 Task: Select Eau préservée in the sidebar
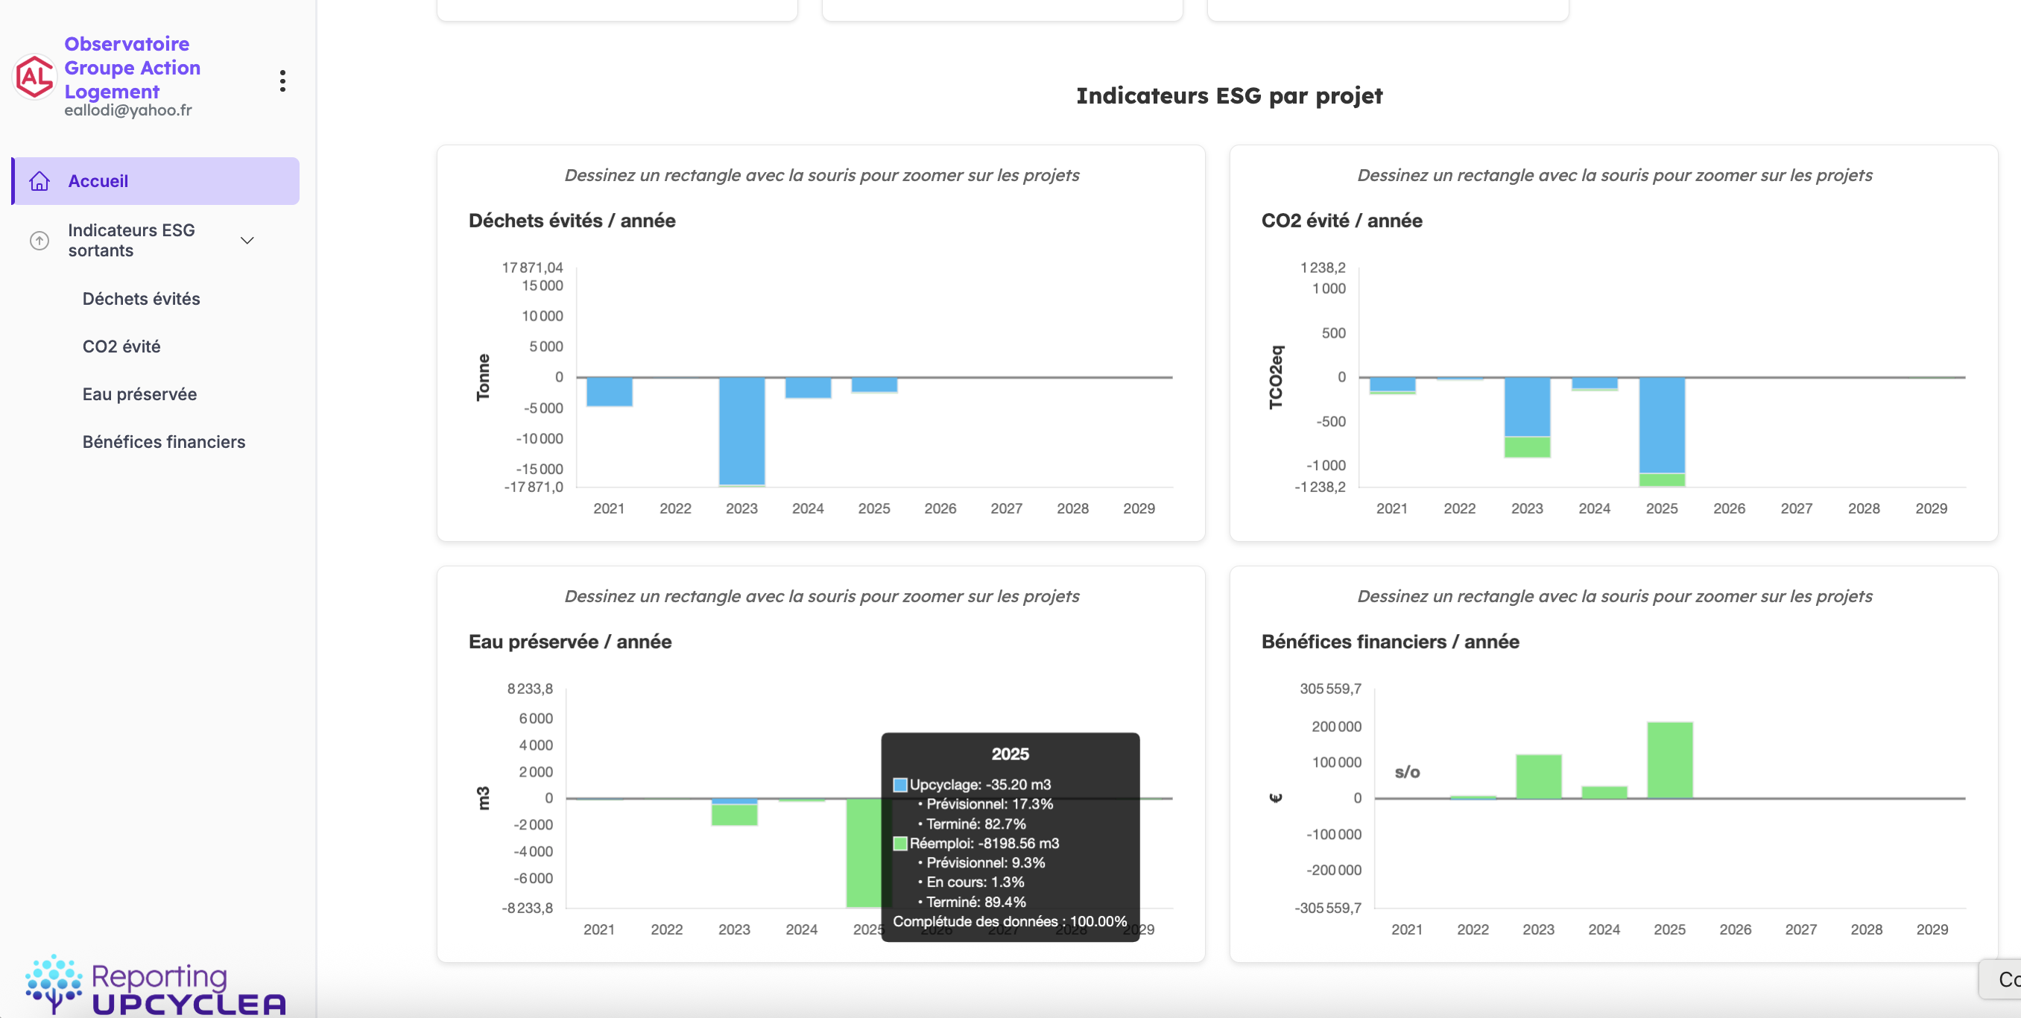139,394
